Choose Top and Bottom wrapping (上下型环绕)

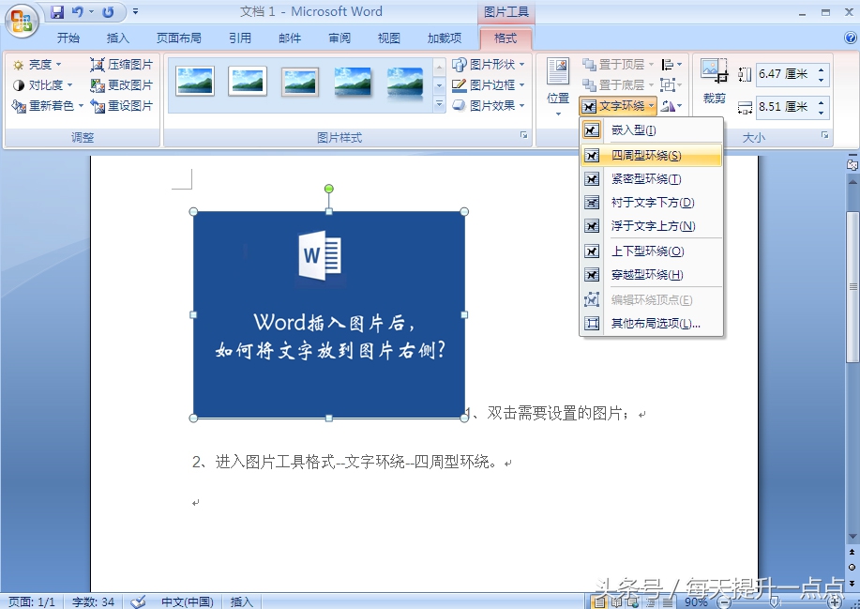(651, 251)
